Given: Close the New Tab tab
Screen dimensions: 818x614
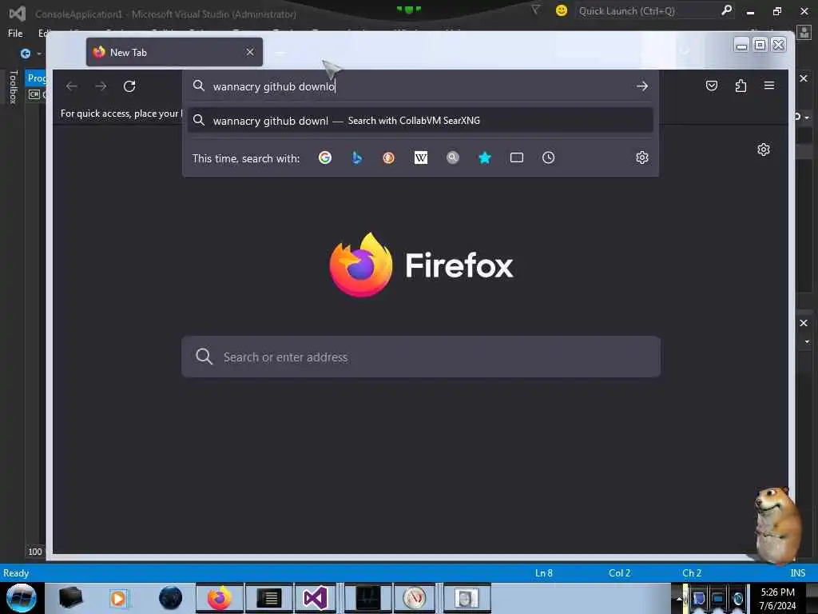Looking at the screenshot, I should [x=250, y=52].
